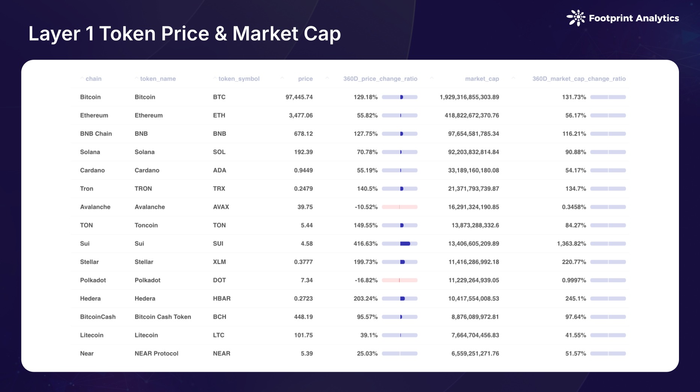Select the NEAR Protocol token name cell
This screenshot has width=700, height=392.
(x=156, y=353)
